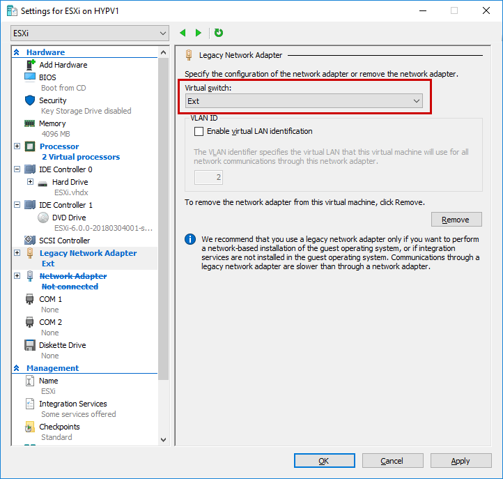
Task: Select the COM 2 port icon
Action: [29, 322]
